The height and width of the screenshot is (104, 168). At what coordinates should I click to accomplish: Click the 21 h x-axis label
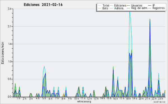tap(148, 98)
